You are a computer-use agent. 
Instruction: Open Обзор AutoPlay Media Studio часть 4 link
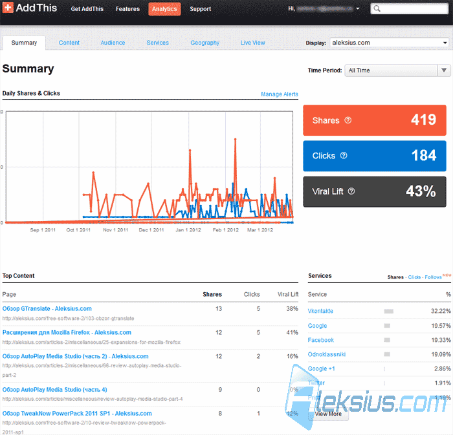54,390
